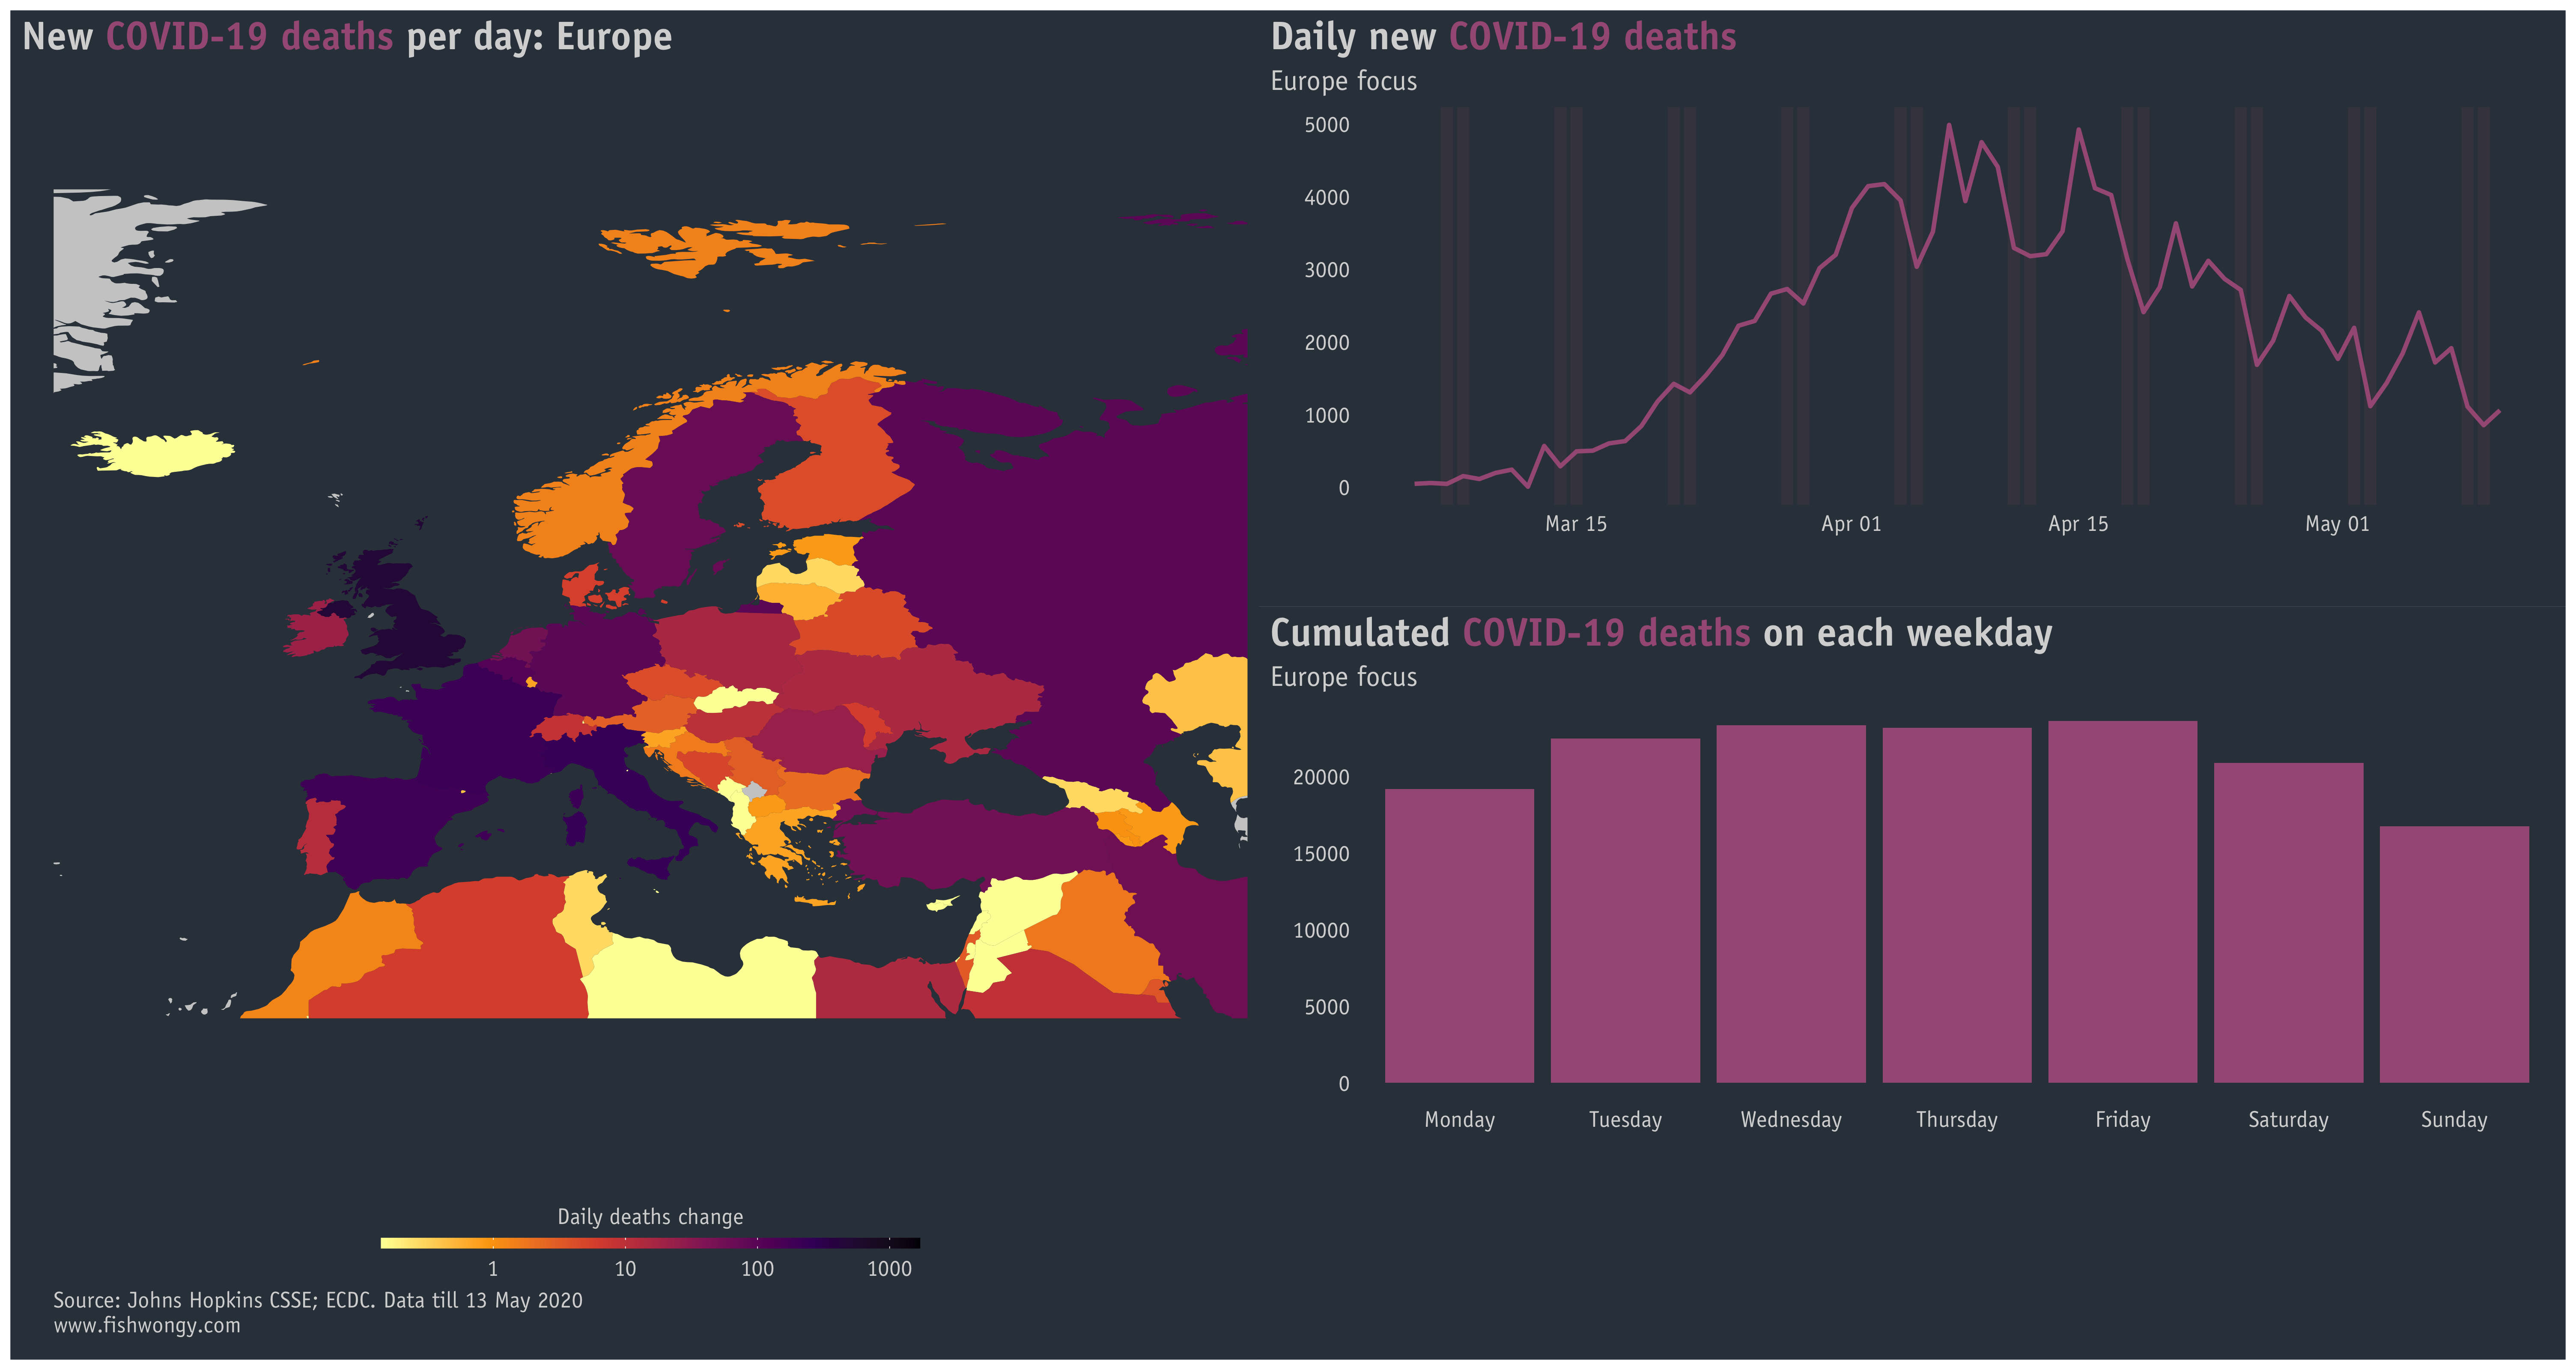Click the legend value '100'

coord(757,1269)
